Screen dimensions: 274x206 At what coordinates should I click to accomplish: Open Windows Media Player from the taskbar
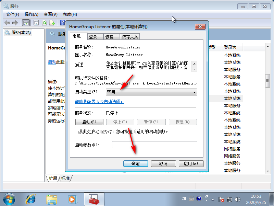pos(72,199)
